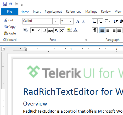
Task: Select Align Right paragraph alignment
Action: tap(114, 30)
